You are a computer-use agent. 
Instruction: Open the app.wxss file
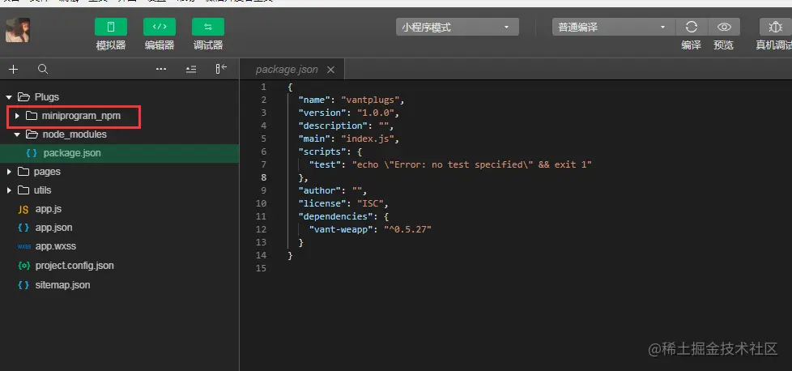56,247
